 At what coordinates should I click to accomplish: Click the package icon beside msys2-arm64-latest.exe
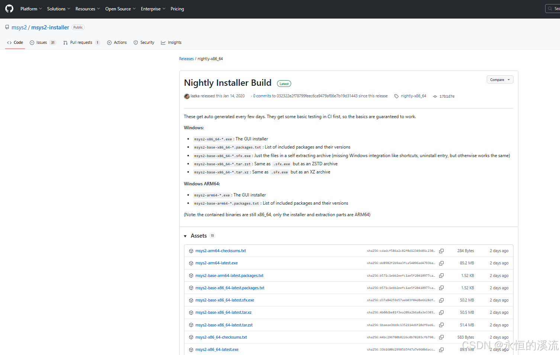191,263
